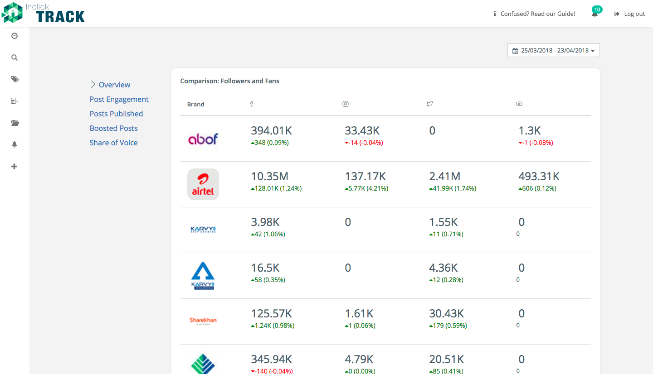Viewport: 653px width, 374px height.
Task: Click the YouTube column header icon
Action: click(519, 104)
